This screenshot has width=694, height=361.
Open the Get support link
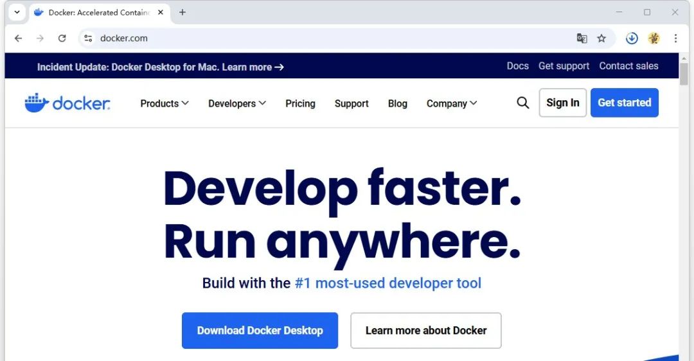pyautogui.click(x=564, y=66)
